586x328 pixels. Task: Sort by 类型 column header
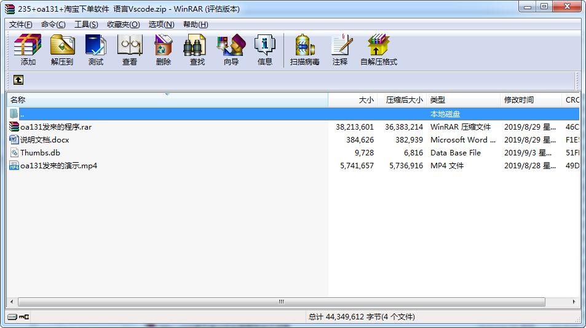pyautogui.click(x=463, y=100)
